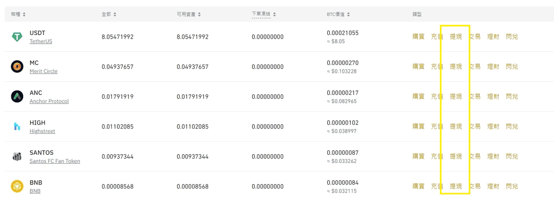The image size is (554, 201).
Task: Select the ≈ $0.033262 value text
Action: 341,161
